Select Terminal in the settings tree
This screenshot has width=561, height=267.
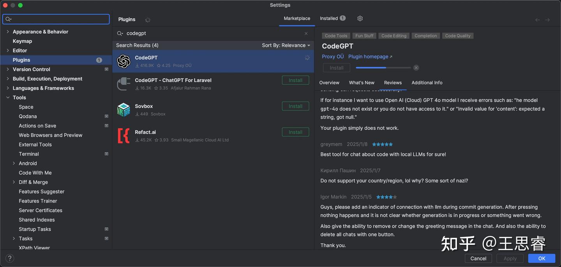pyautogui.click(x=29, y=154)
